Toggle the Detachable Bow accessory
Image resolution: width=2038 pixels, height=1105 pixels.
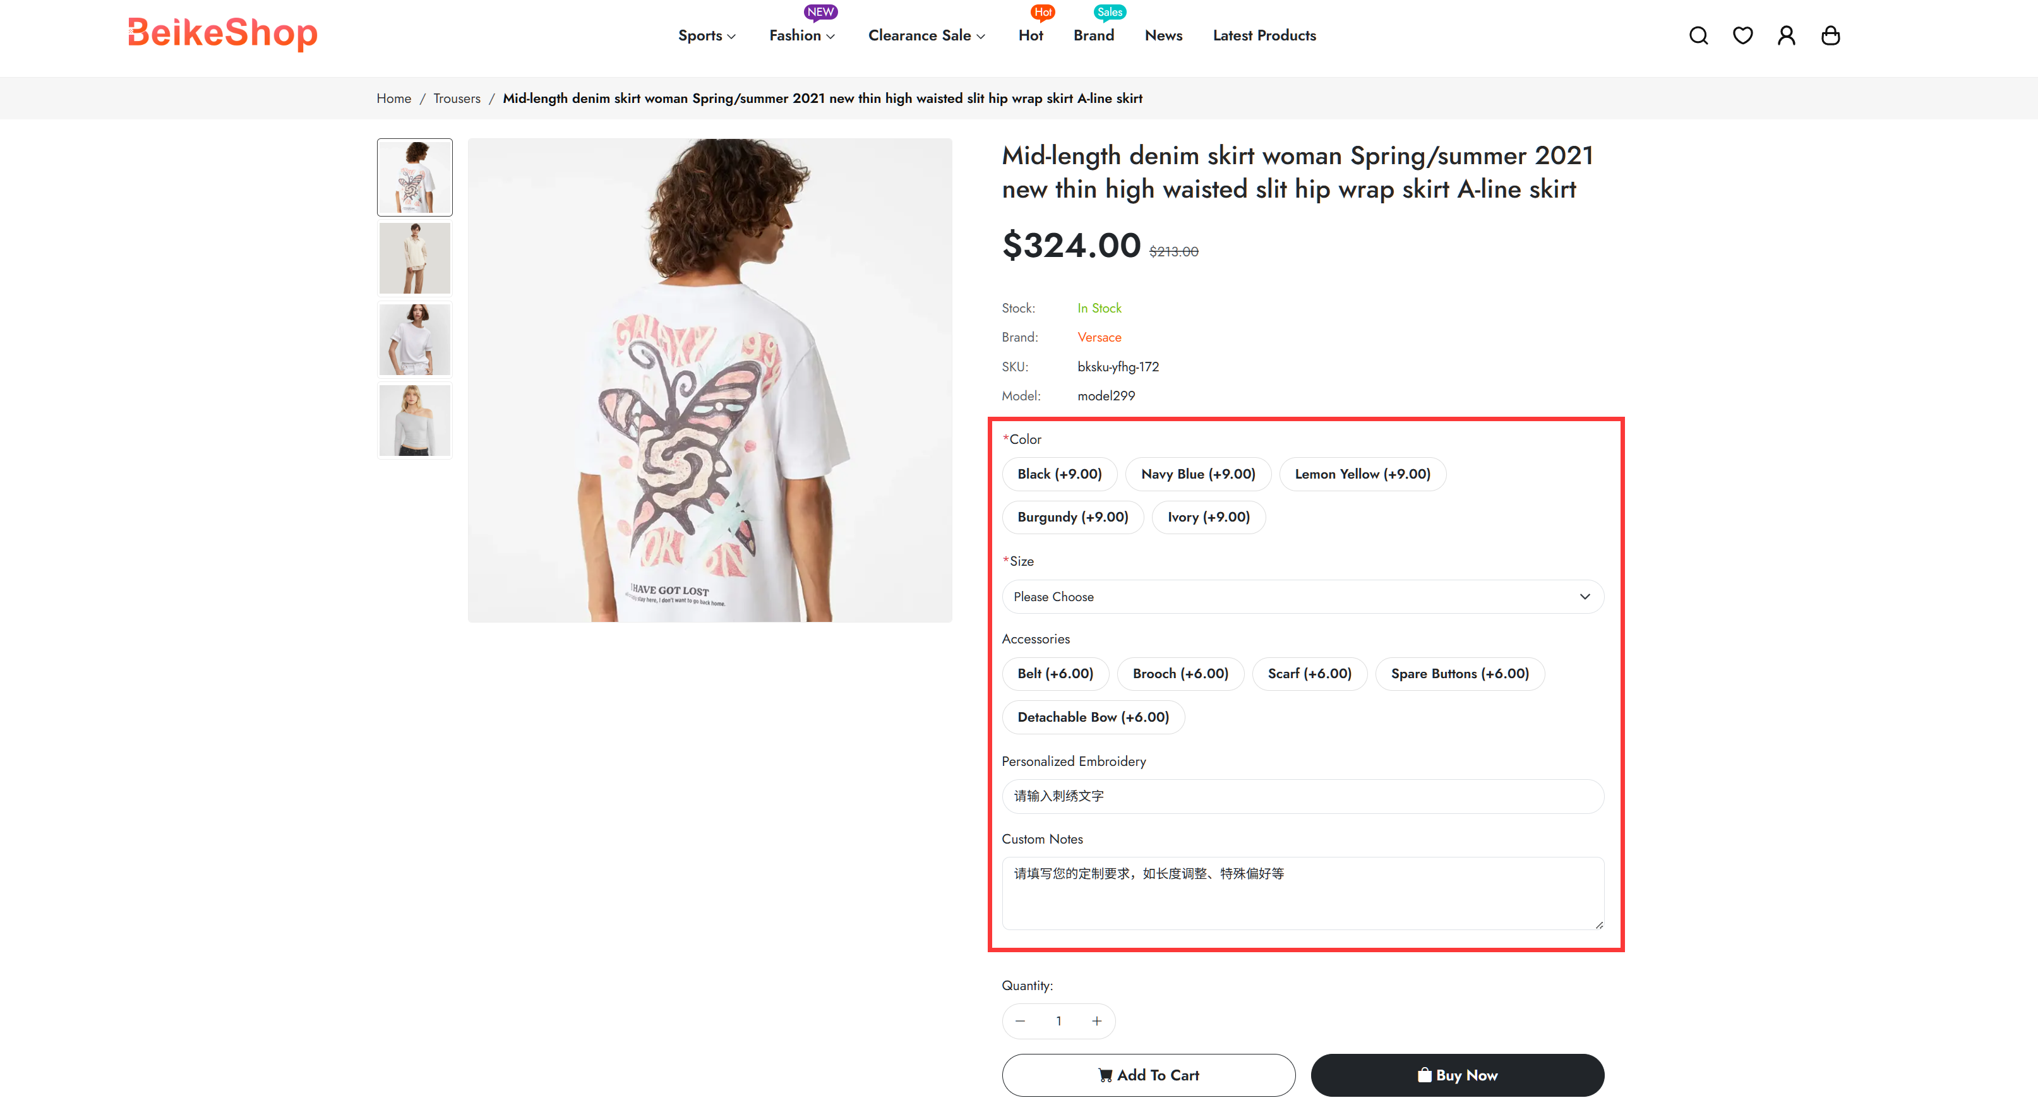1093,717
